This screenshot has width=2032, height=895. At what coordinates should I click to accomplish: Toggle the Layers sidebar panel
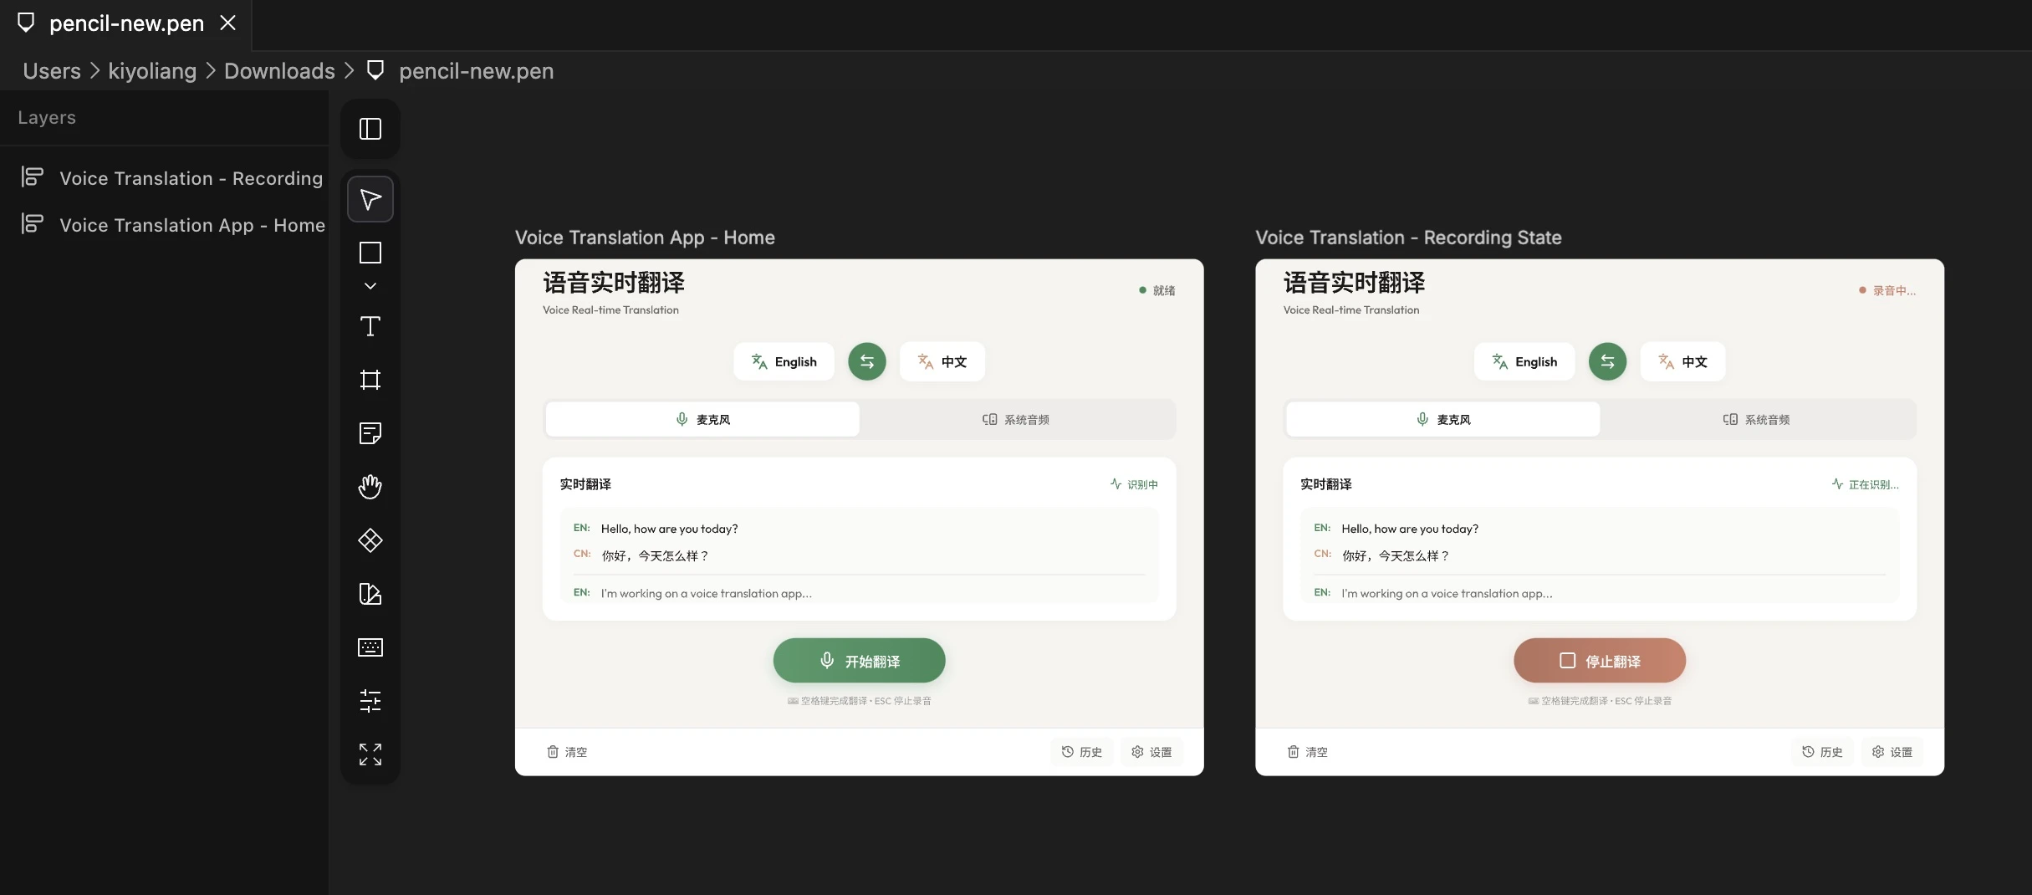(x=370, y=128)
